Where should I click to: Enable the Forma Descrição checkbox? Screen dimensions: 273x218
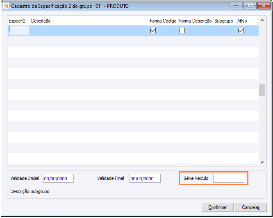point(182,31)
